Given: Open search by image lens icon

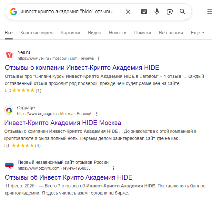Looking at the screenshot, I should coord(170,12).
